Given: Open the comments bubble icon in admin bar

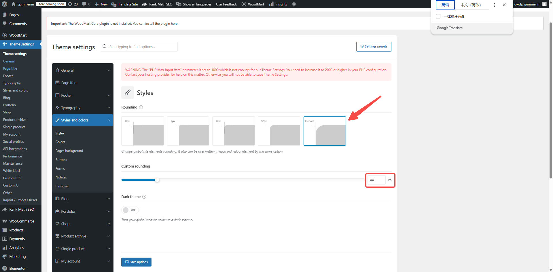Looking at the screenshot, I should tap(84, 4).
